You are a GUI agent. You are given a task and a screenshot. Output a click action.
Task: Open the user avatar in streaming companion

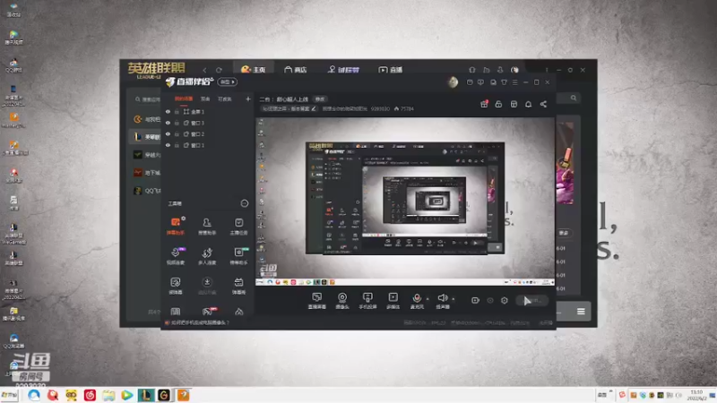coord(453,82)
